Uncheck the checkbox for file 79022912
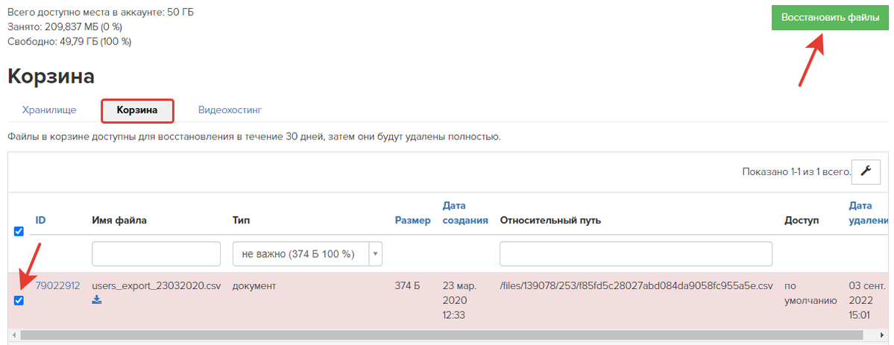Screen dimensions: 894x345 pos(18,300)
